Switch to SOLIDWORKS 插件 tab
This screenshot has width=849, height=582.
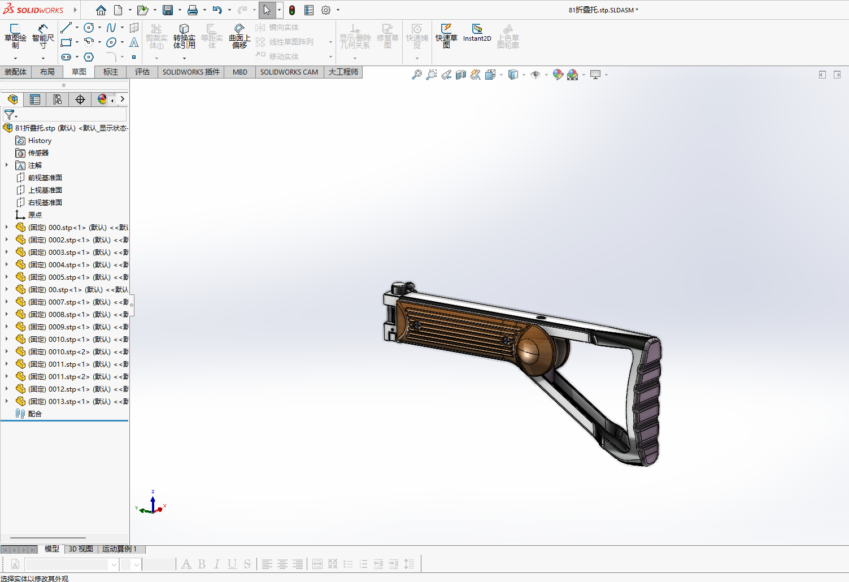coord(191,72)
